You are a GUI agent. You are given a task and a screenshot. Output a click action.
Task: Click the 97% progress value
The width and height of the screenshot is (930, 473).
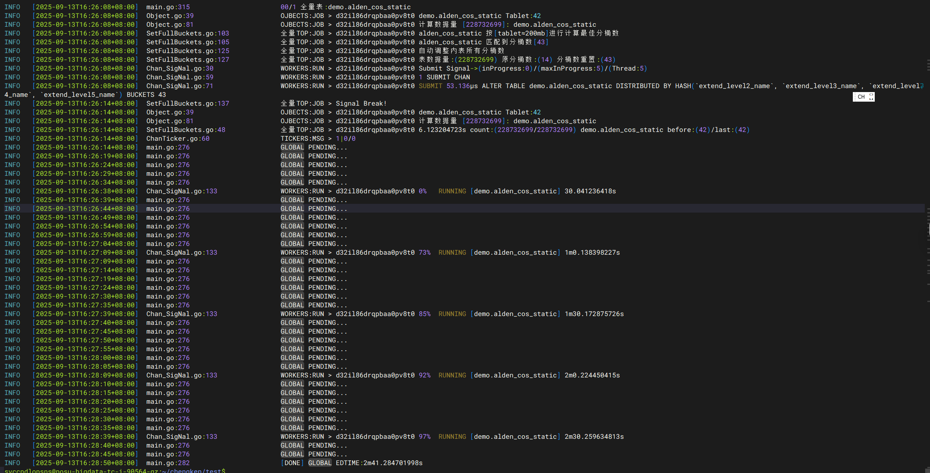[x=424, y=437]
